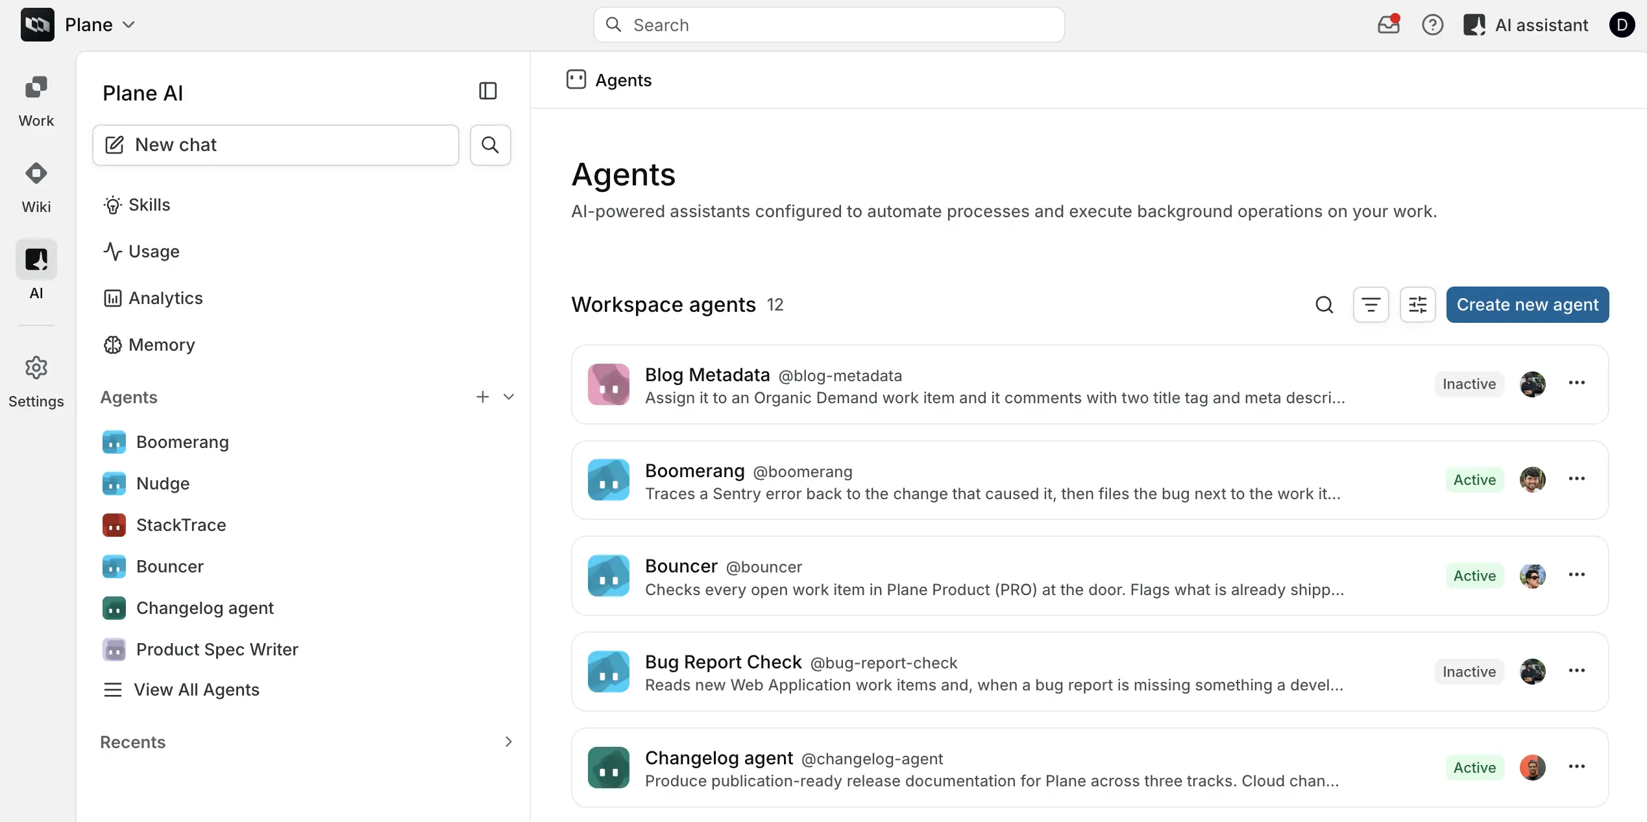Click the Blog Metadata owner avatar
The height and width of the screenshot is (822, 1647).
click(x=1532, y=384)
